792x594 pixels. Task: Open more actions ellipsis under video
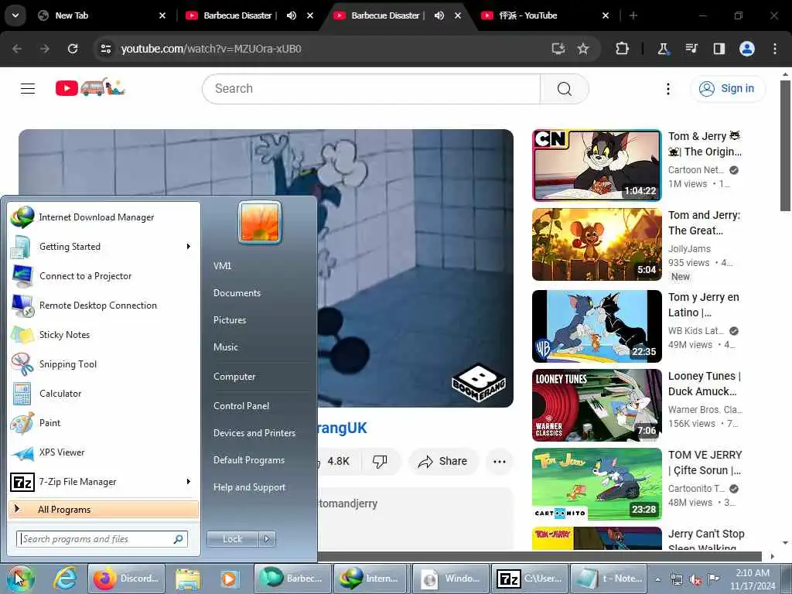click(x=499, y=461)
